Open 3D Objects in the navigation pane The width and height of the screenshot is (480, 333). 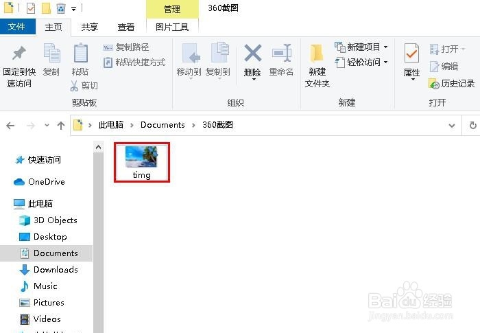click(48, 220)
